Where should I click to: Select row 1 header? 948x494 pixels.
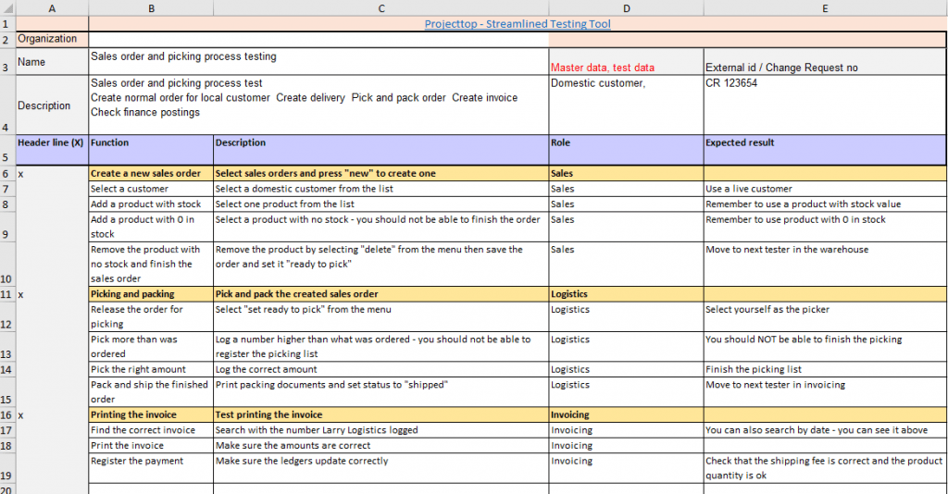pos(7,24)
